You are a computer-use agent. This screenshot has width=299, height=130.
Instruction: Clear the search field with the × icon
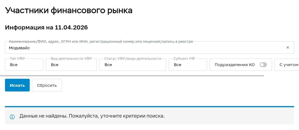point(288,48)
